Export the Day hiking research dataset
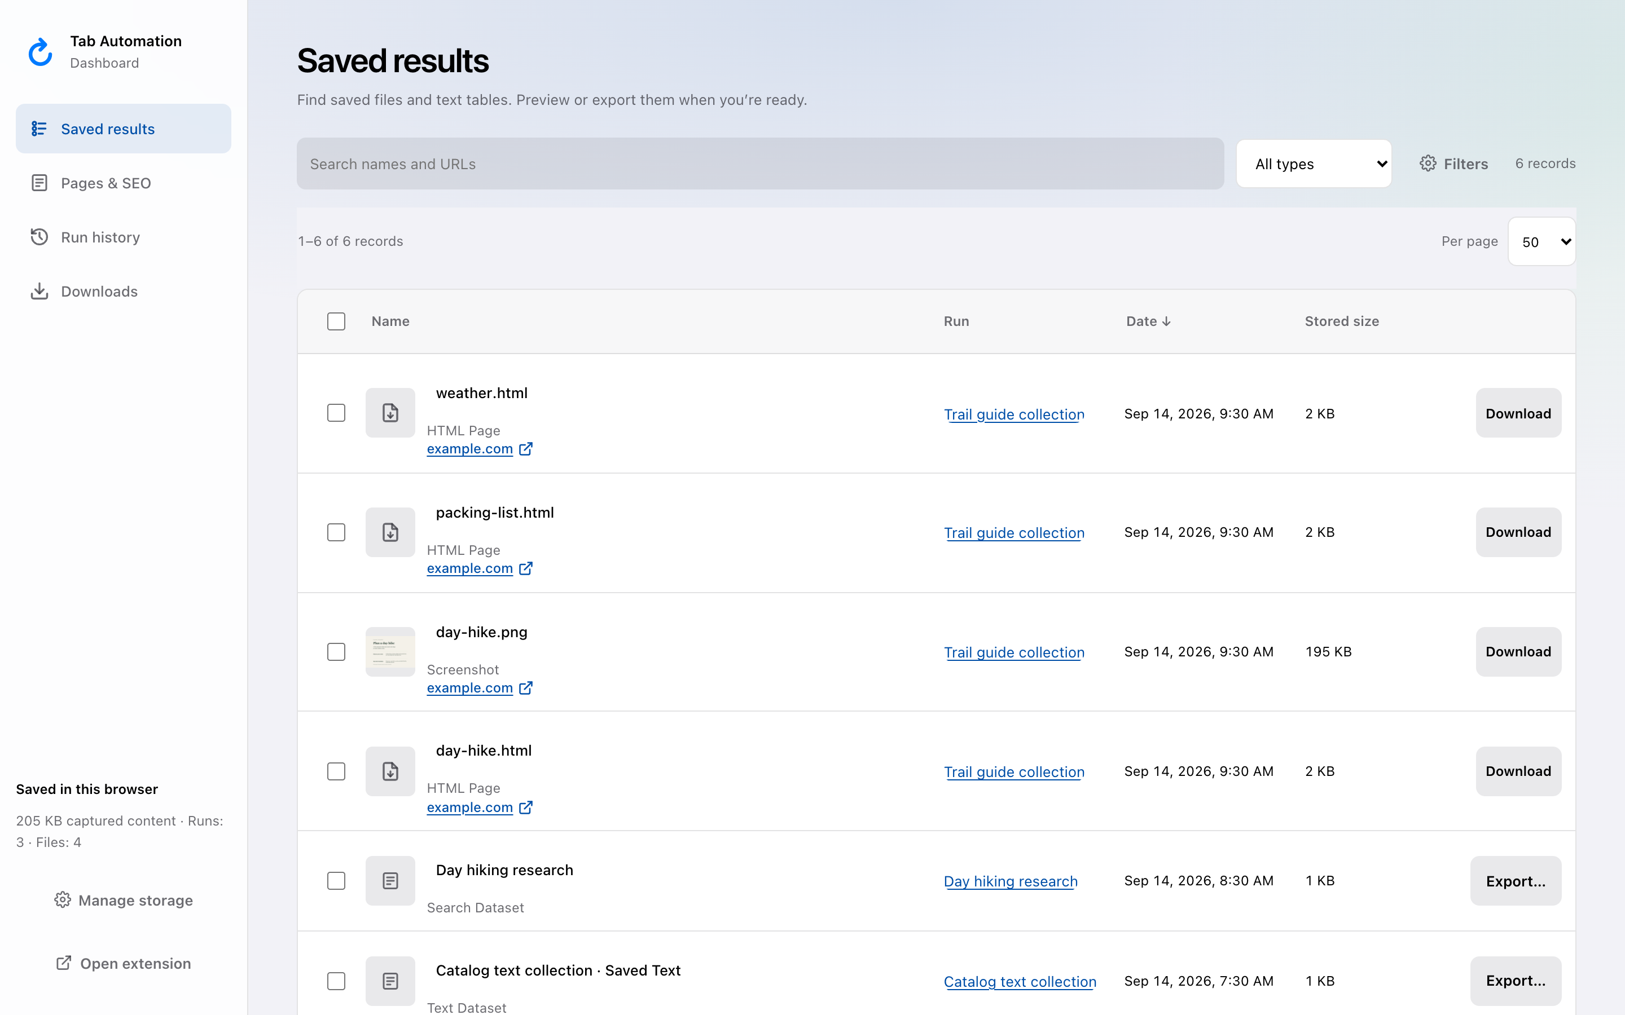Screen dimensions: 1625x1015 [1516, 881]
